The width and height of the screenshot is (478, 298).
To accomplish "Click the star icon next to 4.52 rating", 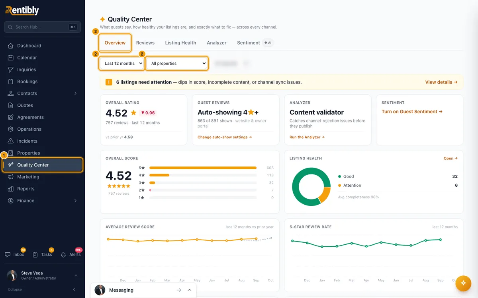I will point(133,113).
